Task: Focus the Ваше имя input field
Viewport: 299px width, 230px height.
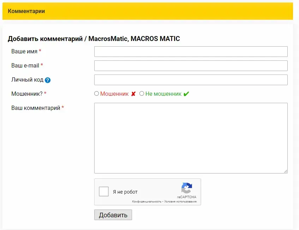Action: 191,52
